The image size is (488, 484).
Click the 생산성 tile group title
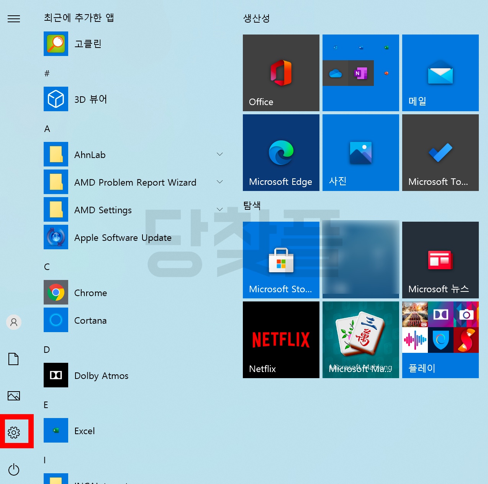(256, 18)
